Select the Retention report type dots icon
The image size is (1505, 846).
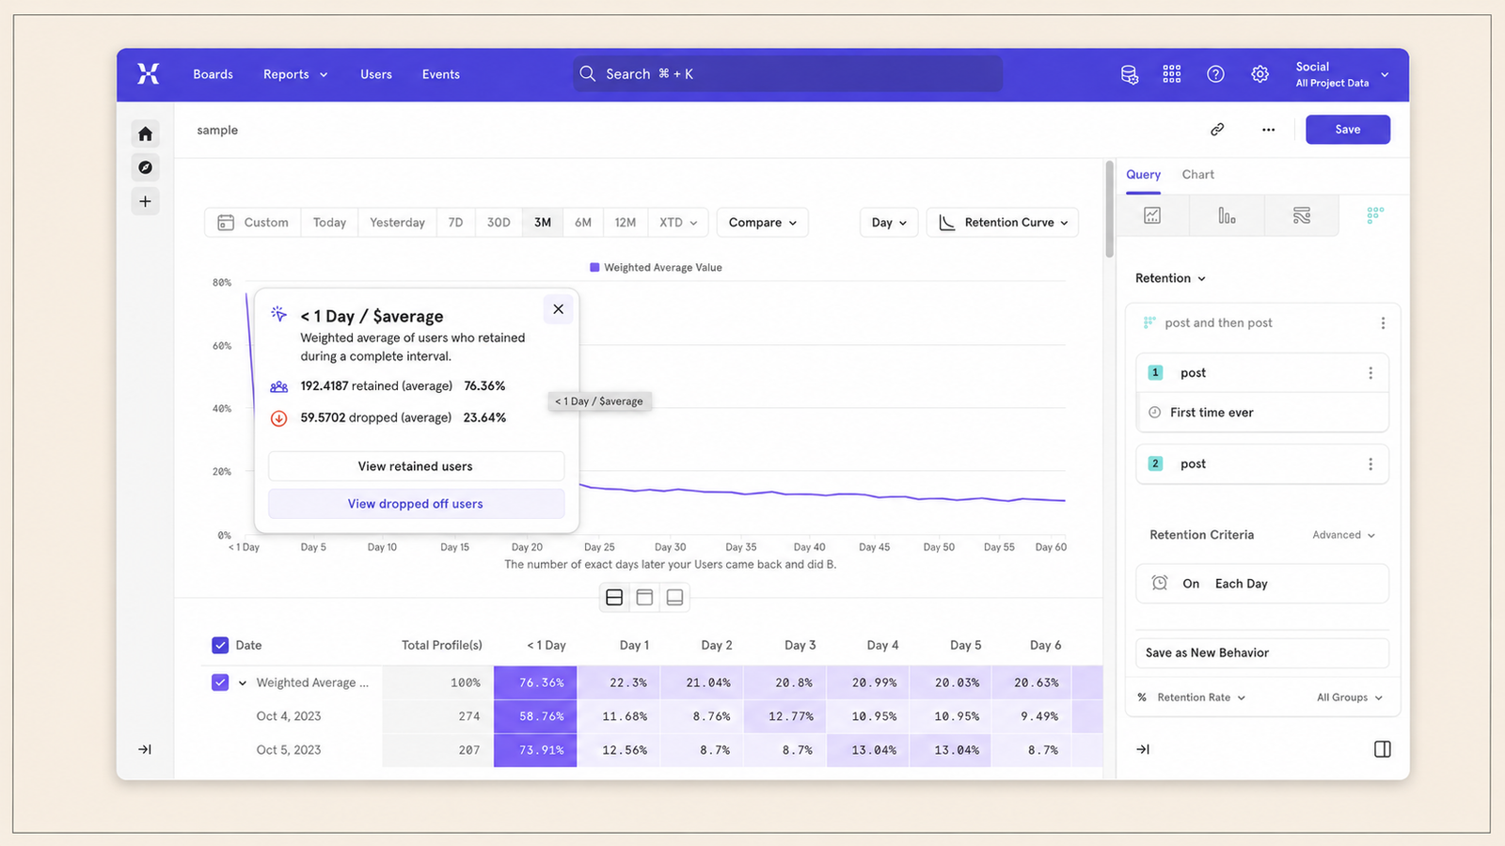1375,215
